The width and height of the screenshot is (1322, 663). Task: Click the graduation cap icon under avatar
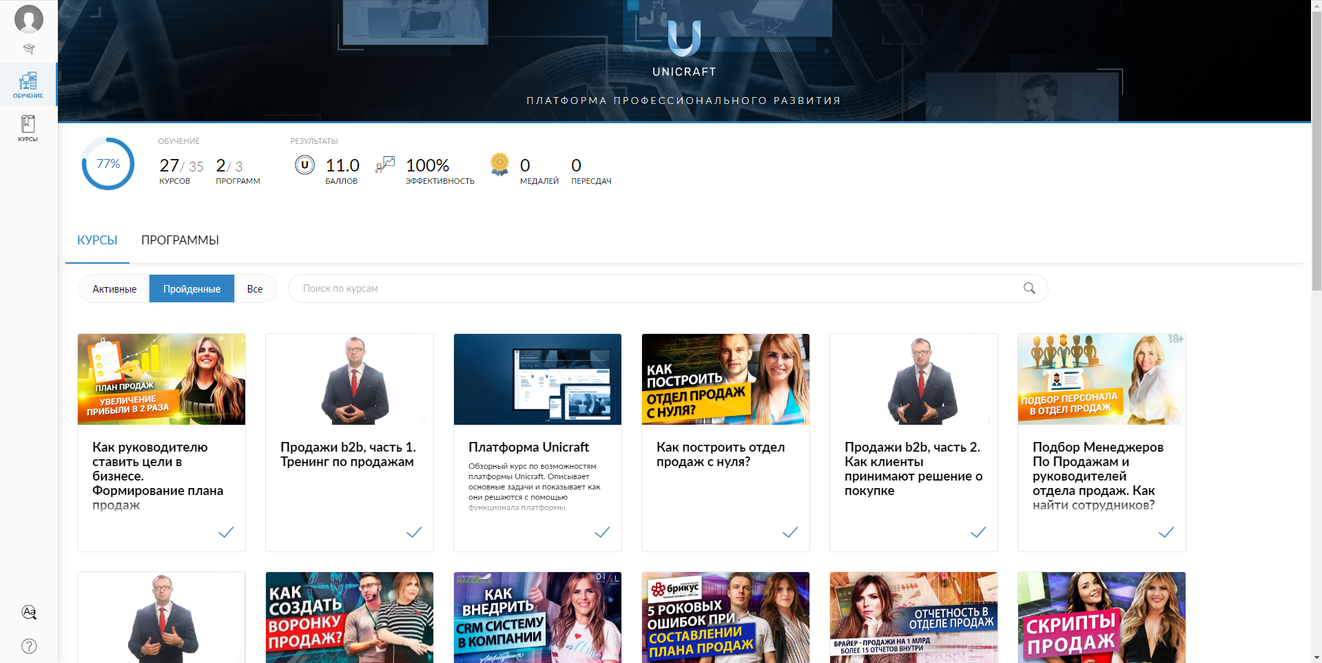[x=29, y=49]
